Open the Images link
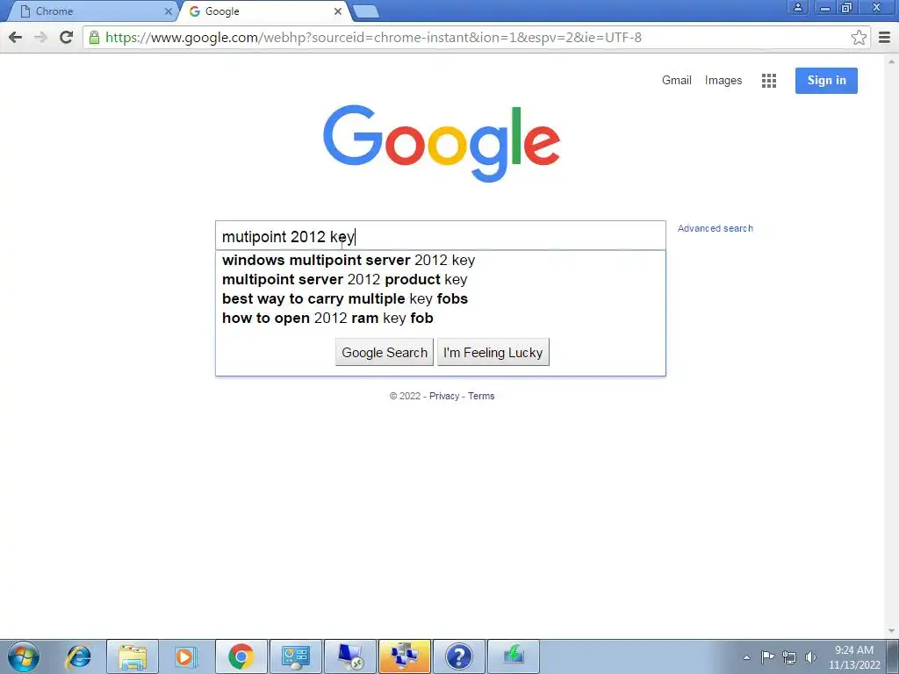This screenshot has height=674, width=899. pos(723,81)
